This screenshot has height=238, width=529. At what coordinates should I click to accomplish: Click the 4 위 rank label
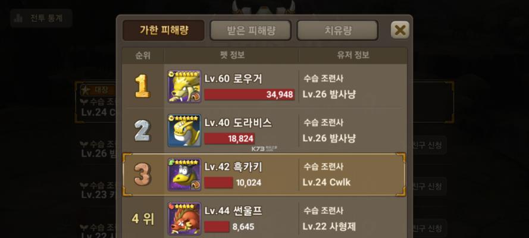[143, 219]
